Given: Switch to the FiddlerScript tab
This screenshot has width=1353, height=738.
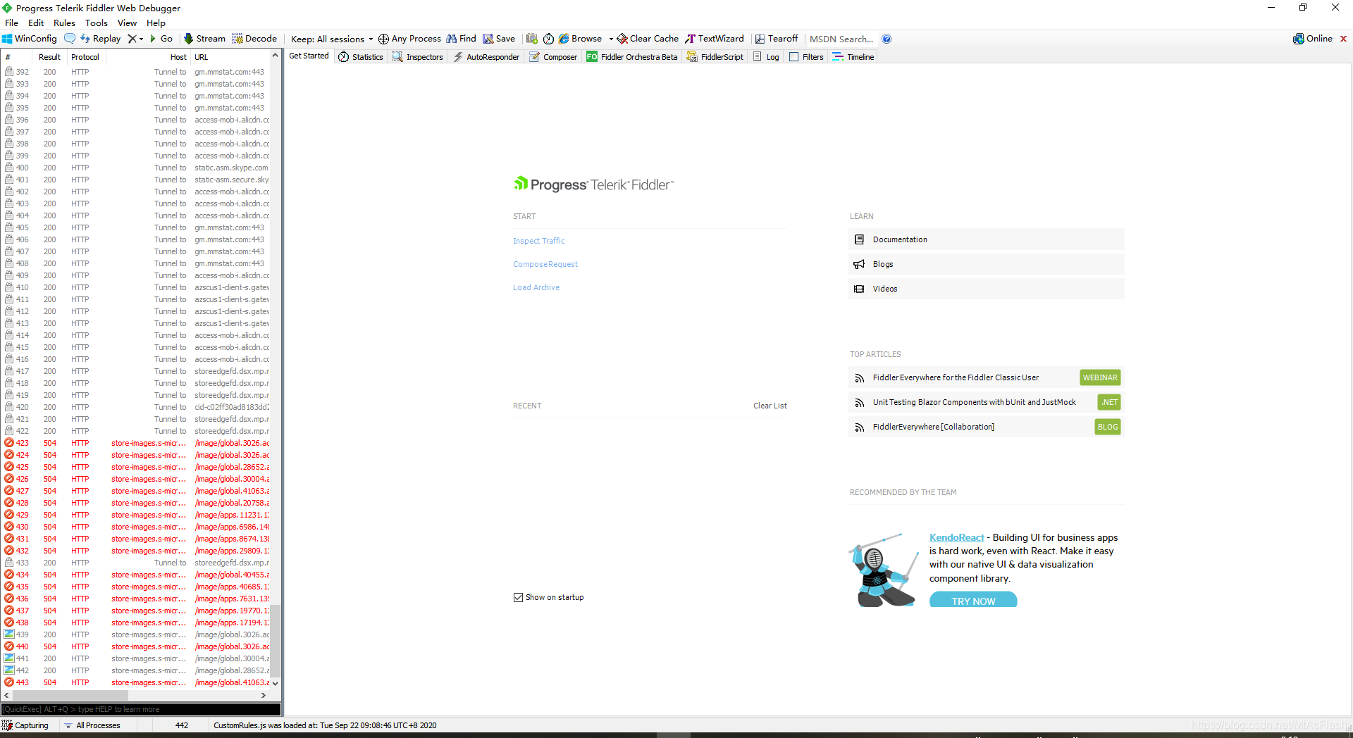Looking at the screenshot, I should click(715, 57).
